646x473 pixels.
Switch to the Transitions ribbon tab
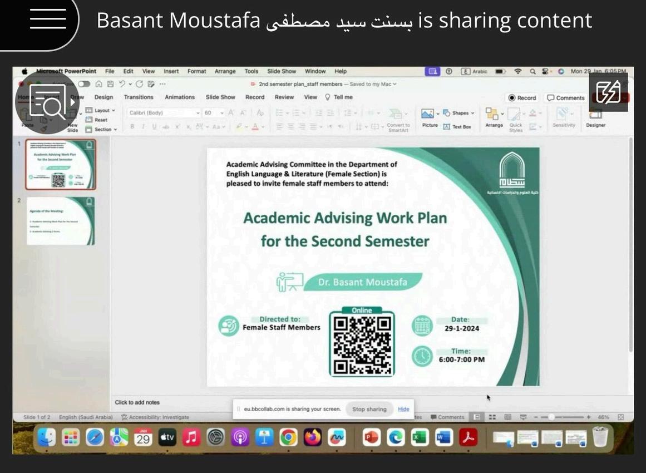[x=139, y=97]
